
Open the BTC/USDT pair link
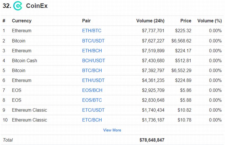93,41
